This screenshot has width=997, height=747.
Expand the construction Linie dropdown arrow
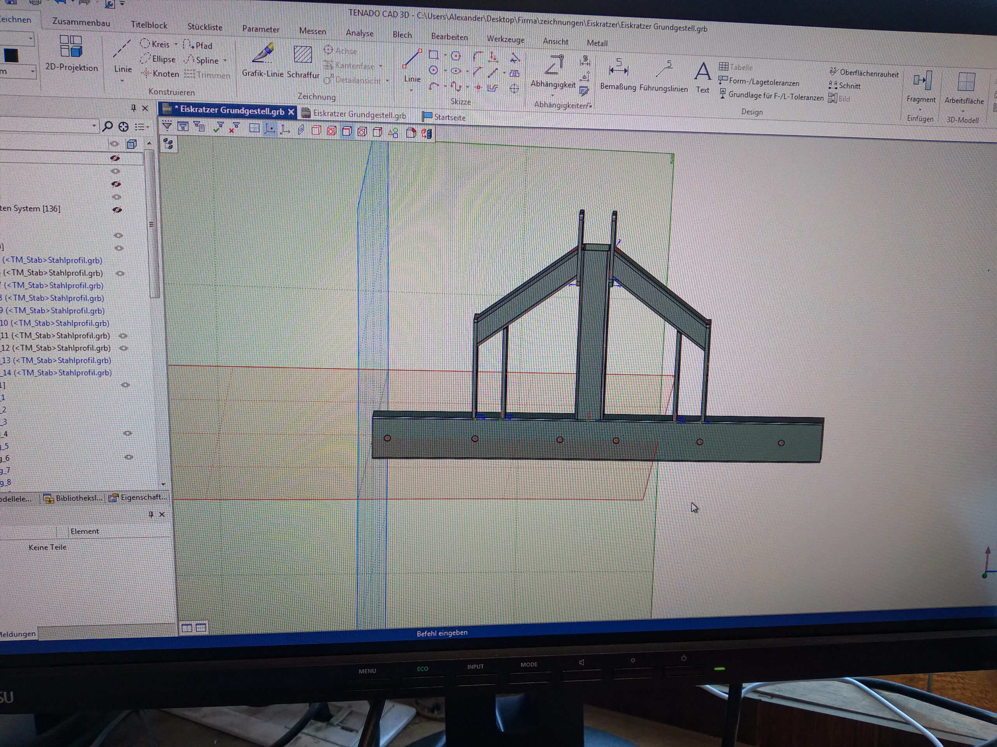click(122, 81)
